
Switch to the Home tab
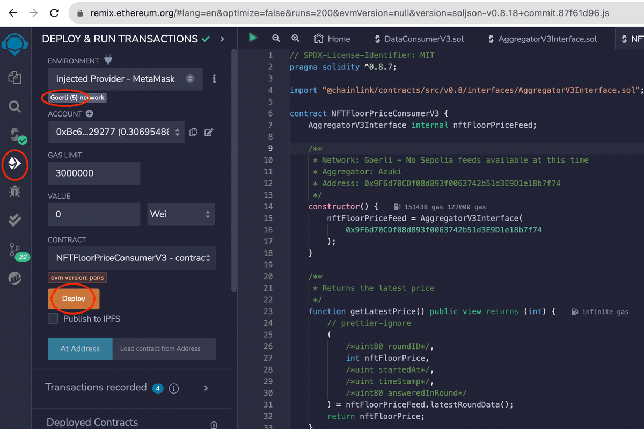point(332,39)
